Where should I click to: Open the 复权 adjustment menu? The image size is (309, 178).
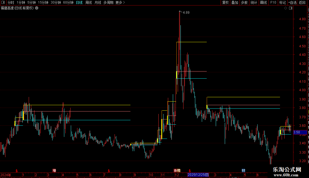[x=225, y=2]
